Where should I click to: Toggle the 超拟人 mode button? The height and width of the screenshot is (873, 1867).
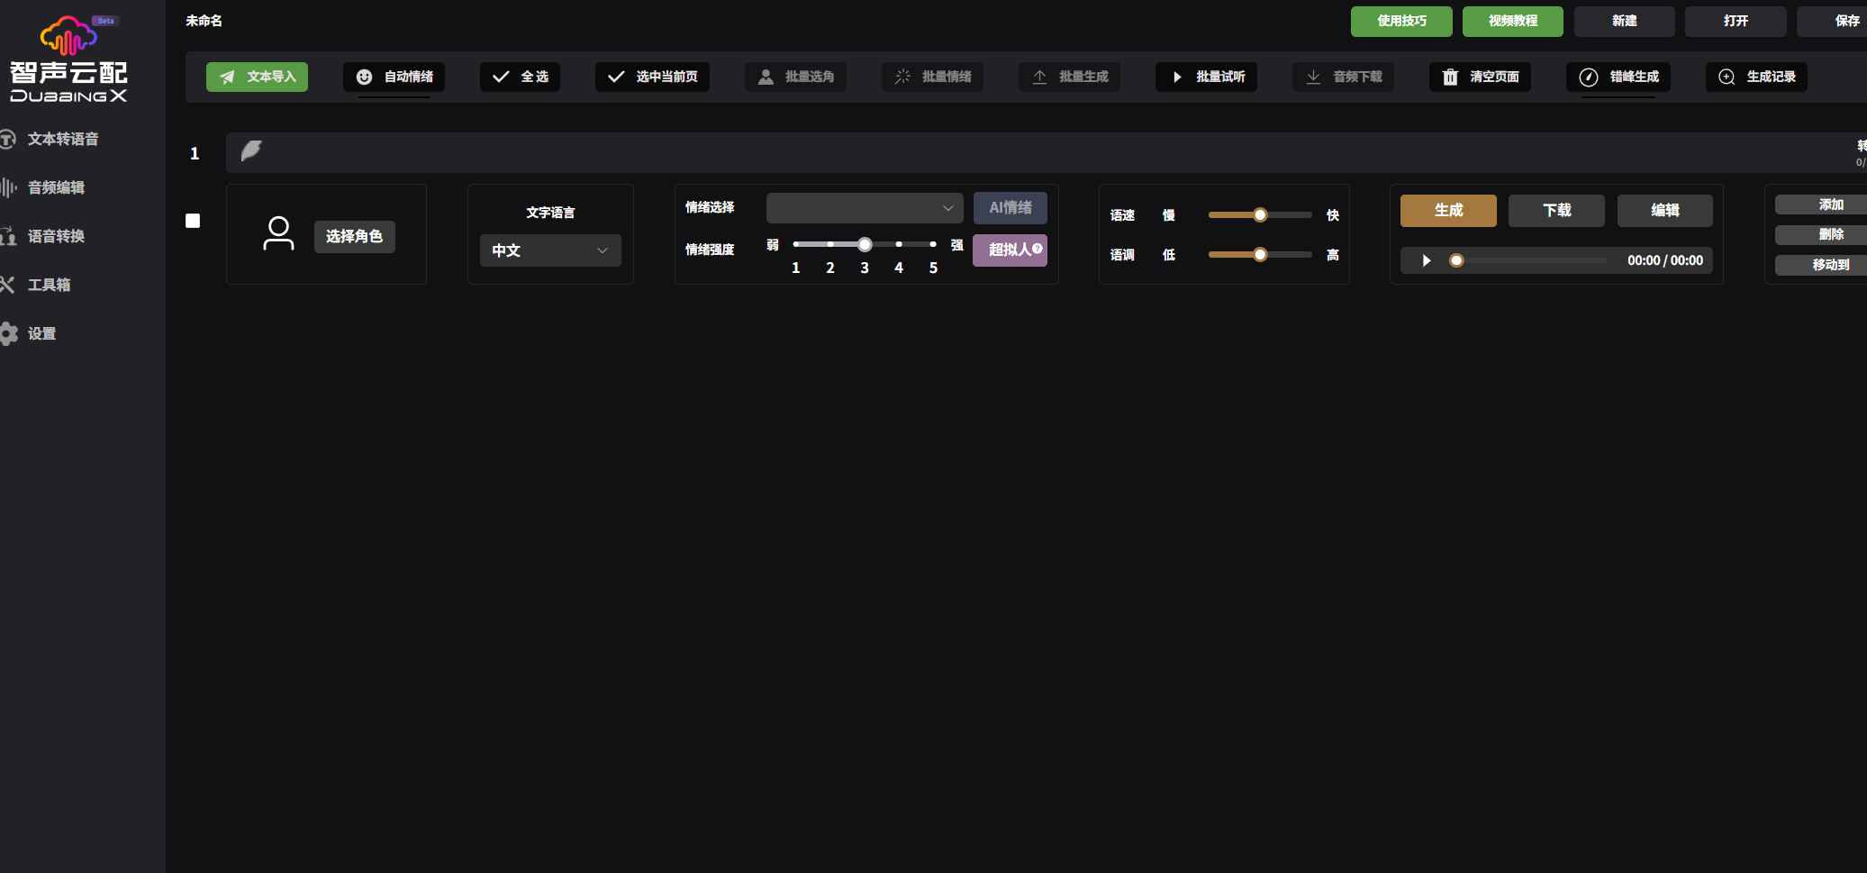1010,250
